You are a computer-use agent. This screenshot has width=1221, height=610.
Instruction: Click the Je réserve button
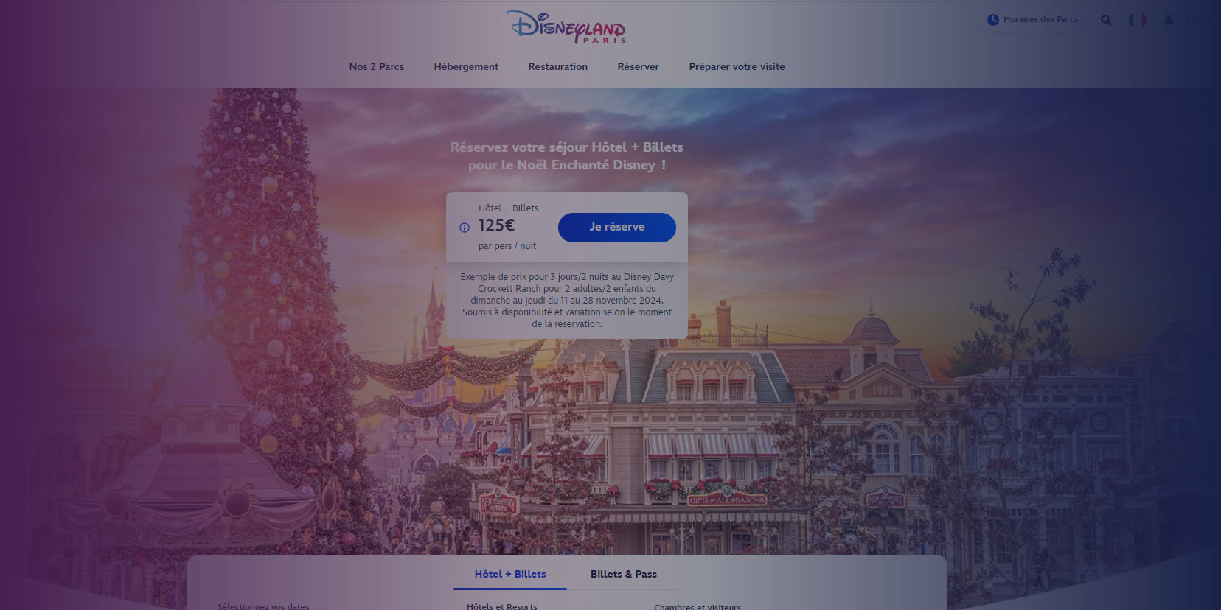(x=617, y=228)
